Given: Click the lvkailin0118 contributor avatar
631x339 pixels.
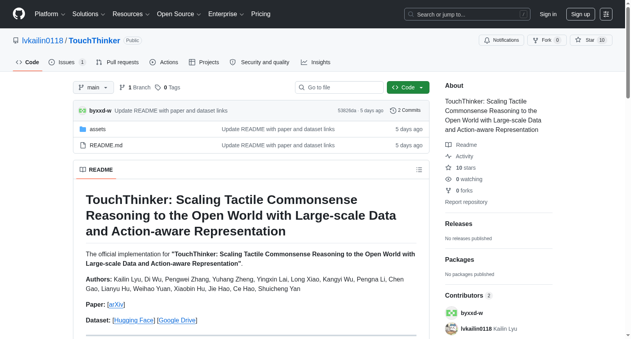Looking at the screenshot, I should pos(452,329).
